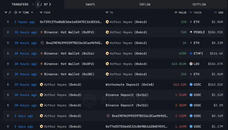This screenshot has width=228, height=130.
Task: Click Arthur Hayes avatar in Wintermute row
Action: point(42,84)
